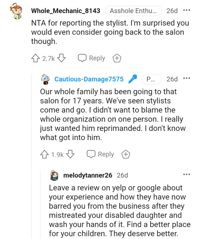The width and height of the screenshot is (200, 239).
Task: Open melodytanner26's user profile
Action: click(x=88, y=175)
